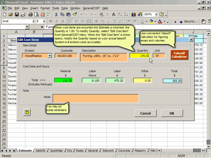Click the OK button in Edit Cost Item
Viewport: 211px width, 158px height.
tap(172, 113)
